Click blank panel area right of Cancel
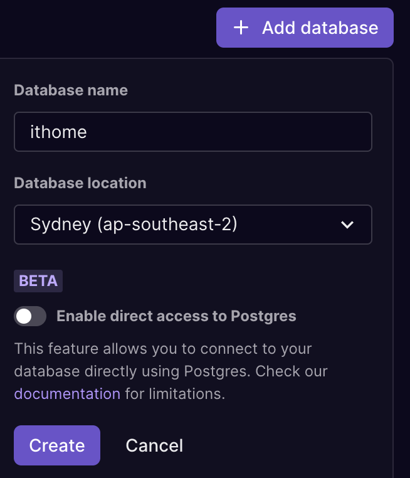 coord(288,445)
